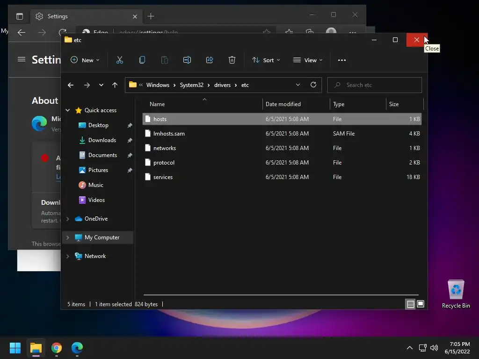Click Windows in the address breadcrumb
Screen dimensions: 479x359
click(158, 85)
